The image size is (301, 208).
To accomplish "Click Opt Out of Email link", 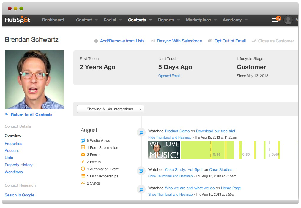I will tap(230, 41).
